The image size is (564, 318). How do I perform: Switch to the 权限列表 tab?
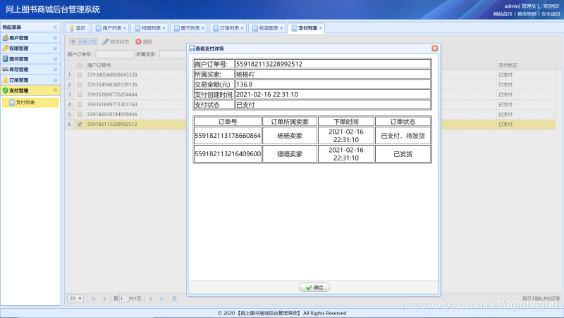click(x=151, y=28)
